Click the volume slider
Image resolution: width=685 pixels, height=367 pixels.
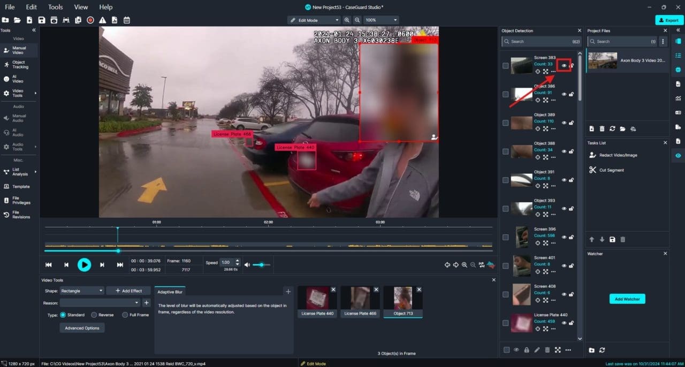pos(262,265)
